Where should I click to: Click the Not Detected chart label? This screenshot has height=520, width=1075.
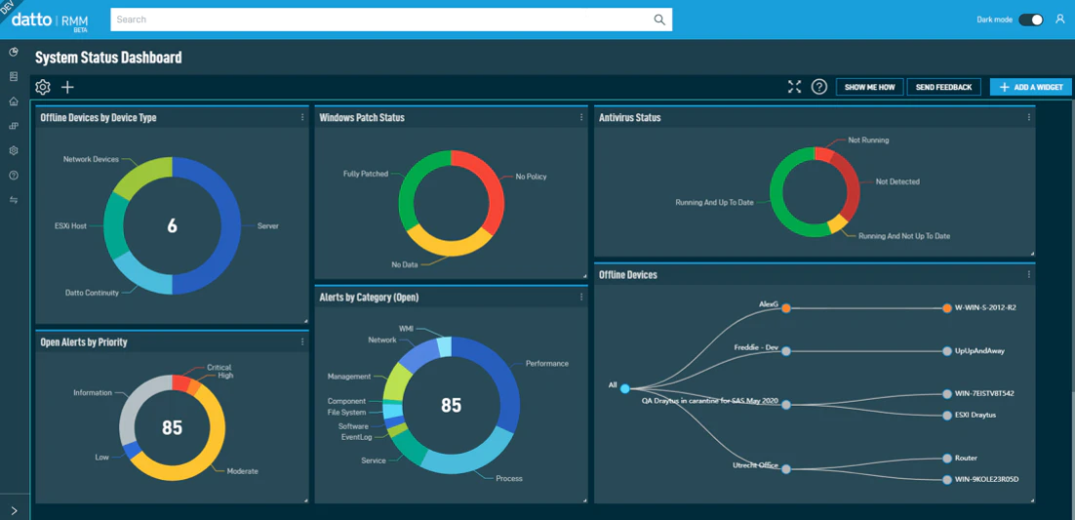(x=897, y=181)
